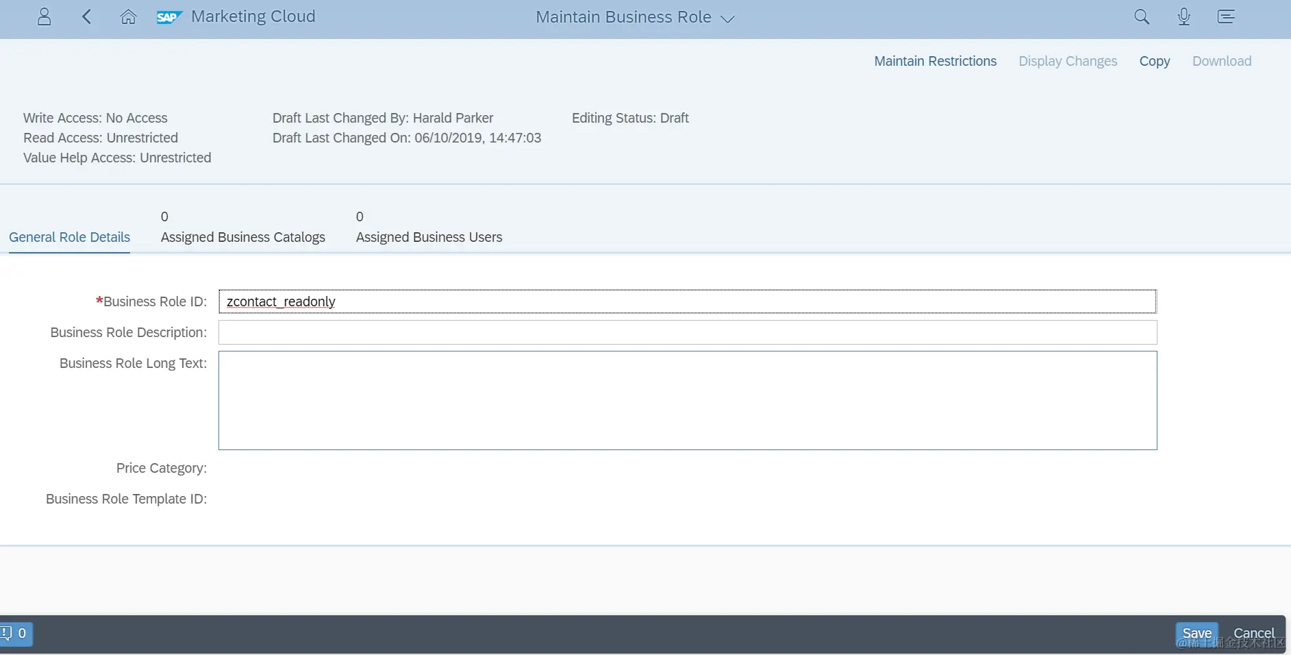This screenshot has height=655, width=1291.
Task: Click the Copy button
Action: tap(1155, 61)
